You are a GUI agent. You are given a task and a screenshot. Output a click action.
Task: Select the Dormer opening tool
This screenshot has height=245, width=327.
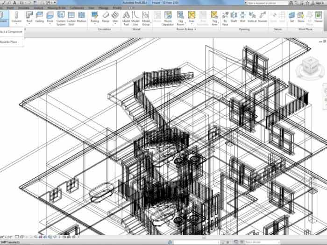[x=263, y=17]
